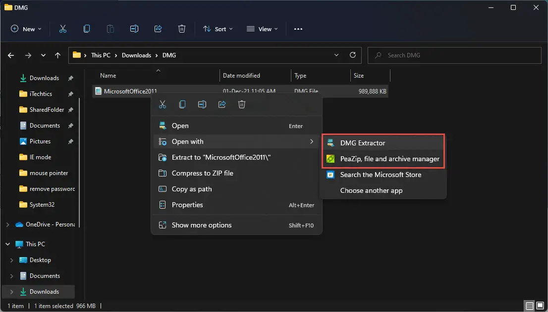The width and height of the screenshot is (548, 312).
Task: Select Open in the context menu
Action: coord(236,126)
